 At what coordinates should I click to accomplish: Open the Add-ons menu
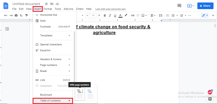pos(68,9)
